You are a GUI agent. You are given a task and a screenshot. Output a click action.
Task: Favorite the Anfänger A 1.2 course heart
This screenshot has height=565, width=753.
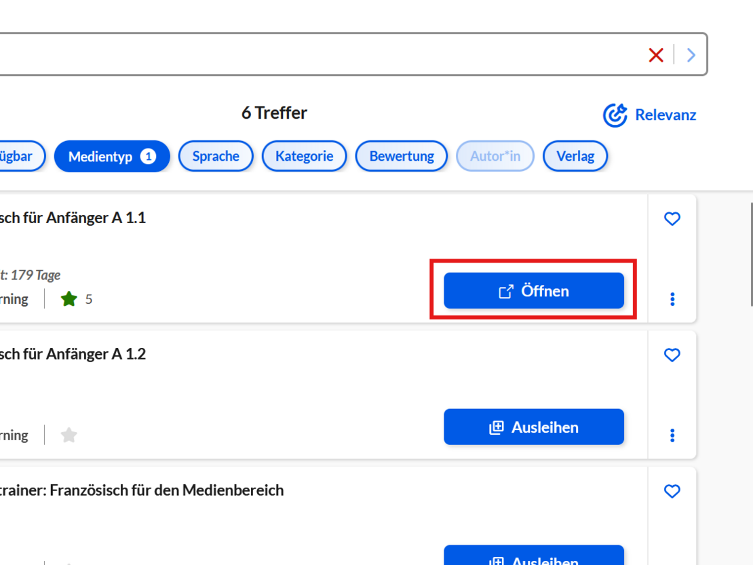coord(672,355)
